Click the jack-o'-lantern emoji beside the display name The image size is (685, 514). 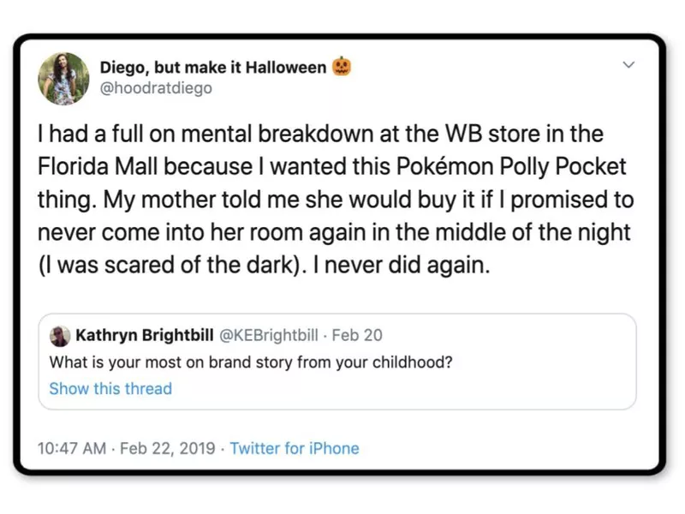[x=342, y=67]
